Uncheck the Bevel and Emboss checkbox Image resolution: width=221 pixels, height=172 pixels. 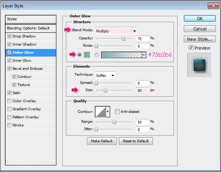click(9, 69)
